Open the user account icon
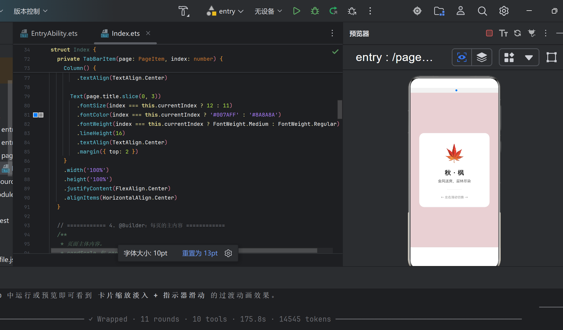 461,11
